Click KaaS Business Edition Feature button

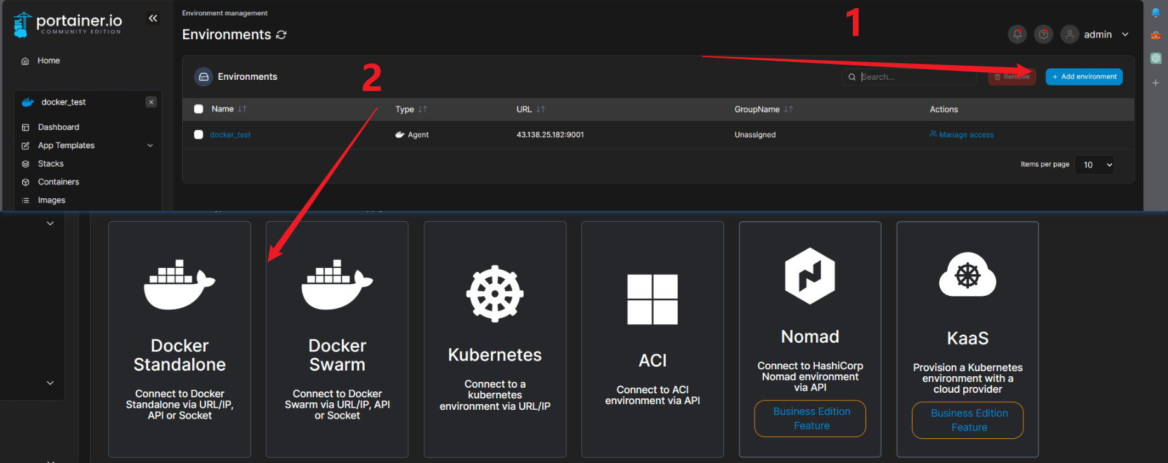coord(968,420)
